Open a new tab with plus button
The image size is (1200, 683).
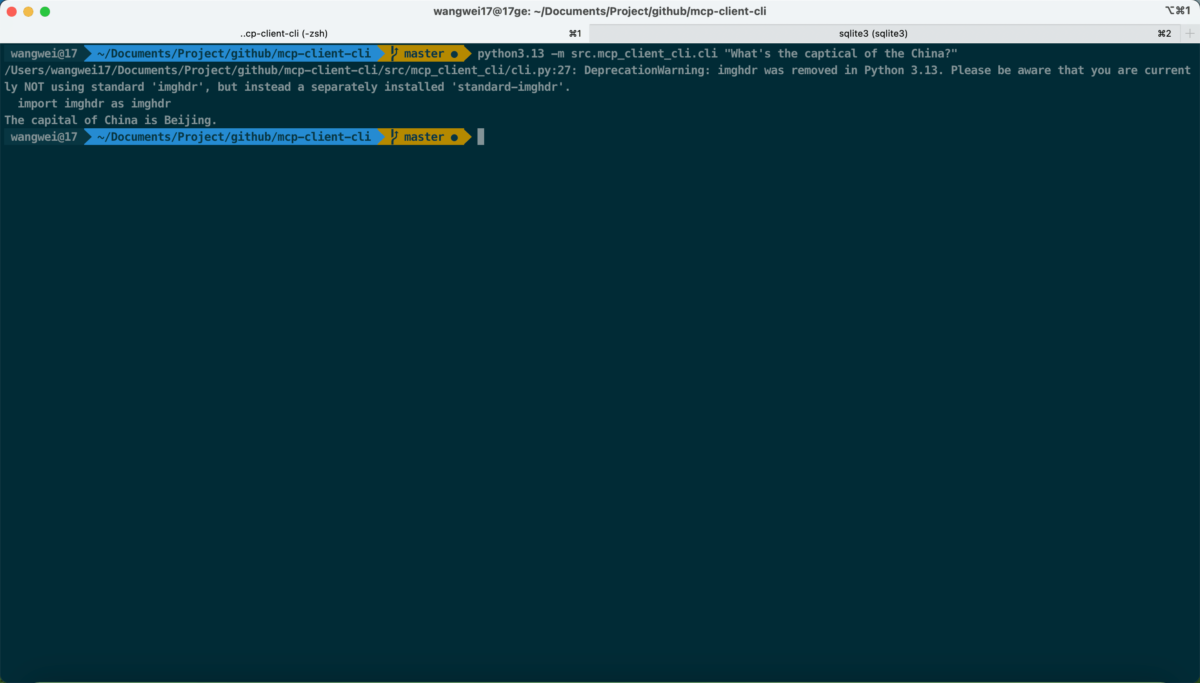pyautogui.click(x=1190, y=33)
